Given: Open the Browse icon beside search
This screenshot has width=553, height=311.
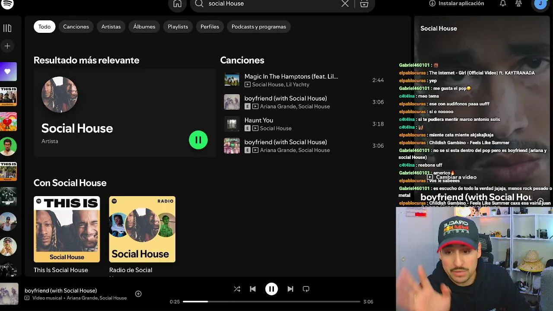Looking at the screenshot, I should [x=364, y=3].
